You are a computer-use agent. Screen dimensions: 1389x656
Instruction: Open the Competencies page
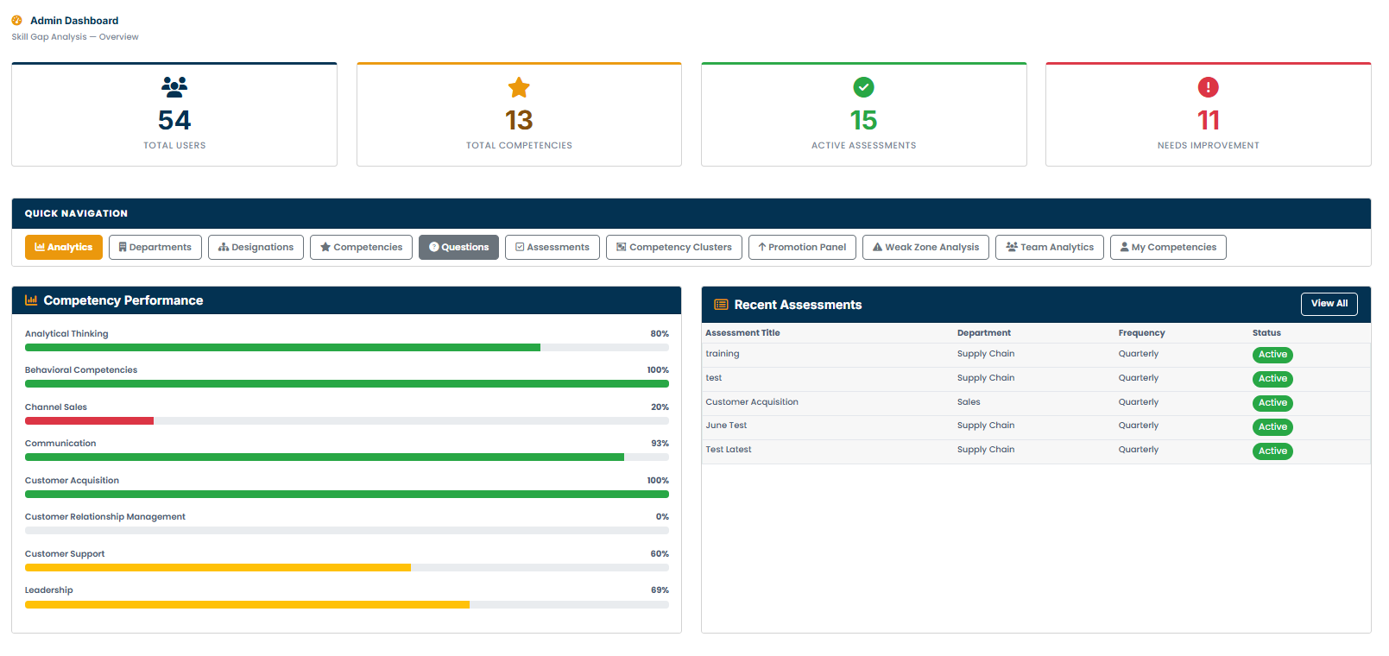pos(361,247)
